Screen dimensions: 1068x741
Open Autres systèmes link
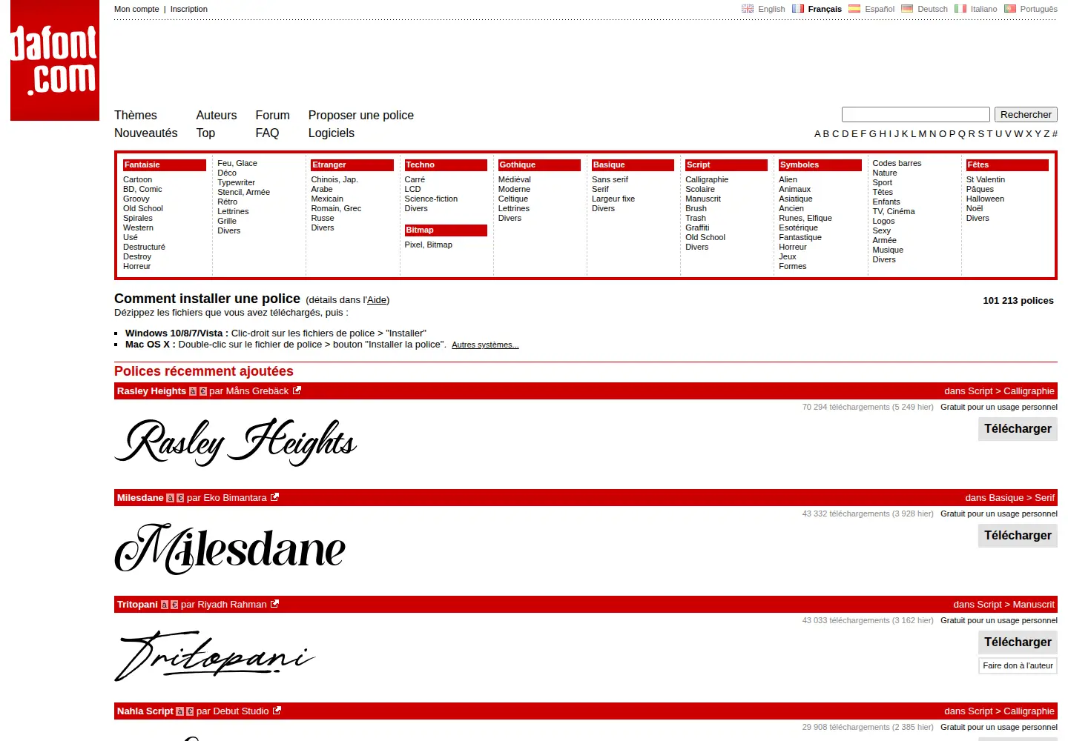pyautogui.click(x=485, y=345)
